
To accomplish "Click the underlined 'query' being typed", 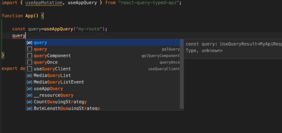I will [19, 36].
